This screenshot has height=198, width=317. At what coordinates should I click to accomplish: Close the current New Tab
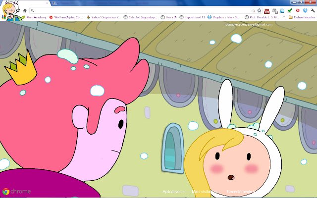tap(47, 3)
